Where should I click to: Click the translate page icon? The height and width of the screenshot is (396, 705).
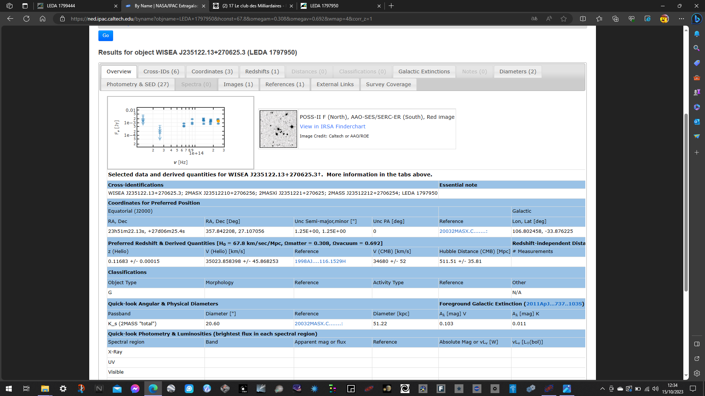tap(534, 19)
